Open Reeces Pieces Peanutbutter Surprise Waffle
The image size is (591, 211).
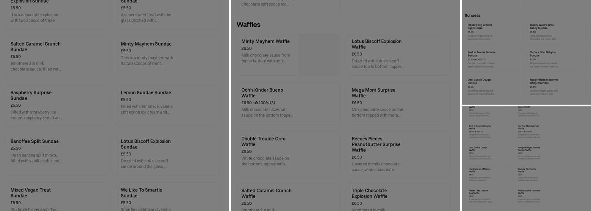(399, 155)
